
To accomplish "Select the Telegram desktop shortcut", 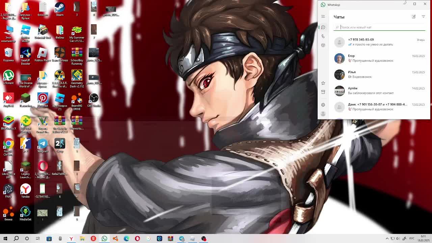I will coord(43,145).
